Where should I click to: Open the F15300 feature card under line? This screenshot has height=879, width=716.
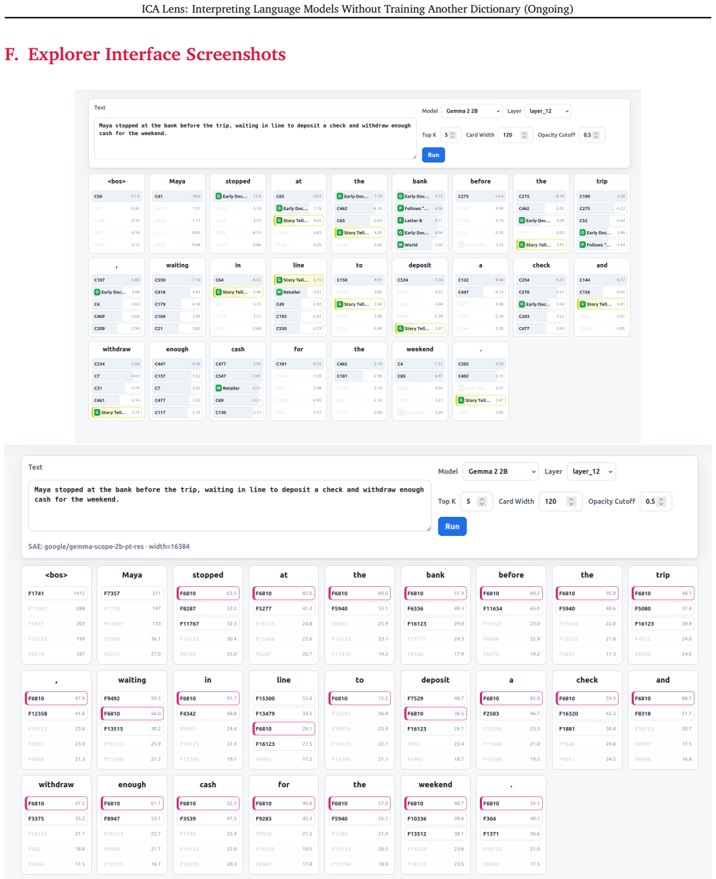284,698
